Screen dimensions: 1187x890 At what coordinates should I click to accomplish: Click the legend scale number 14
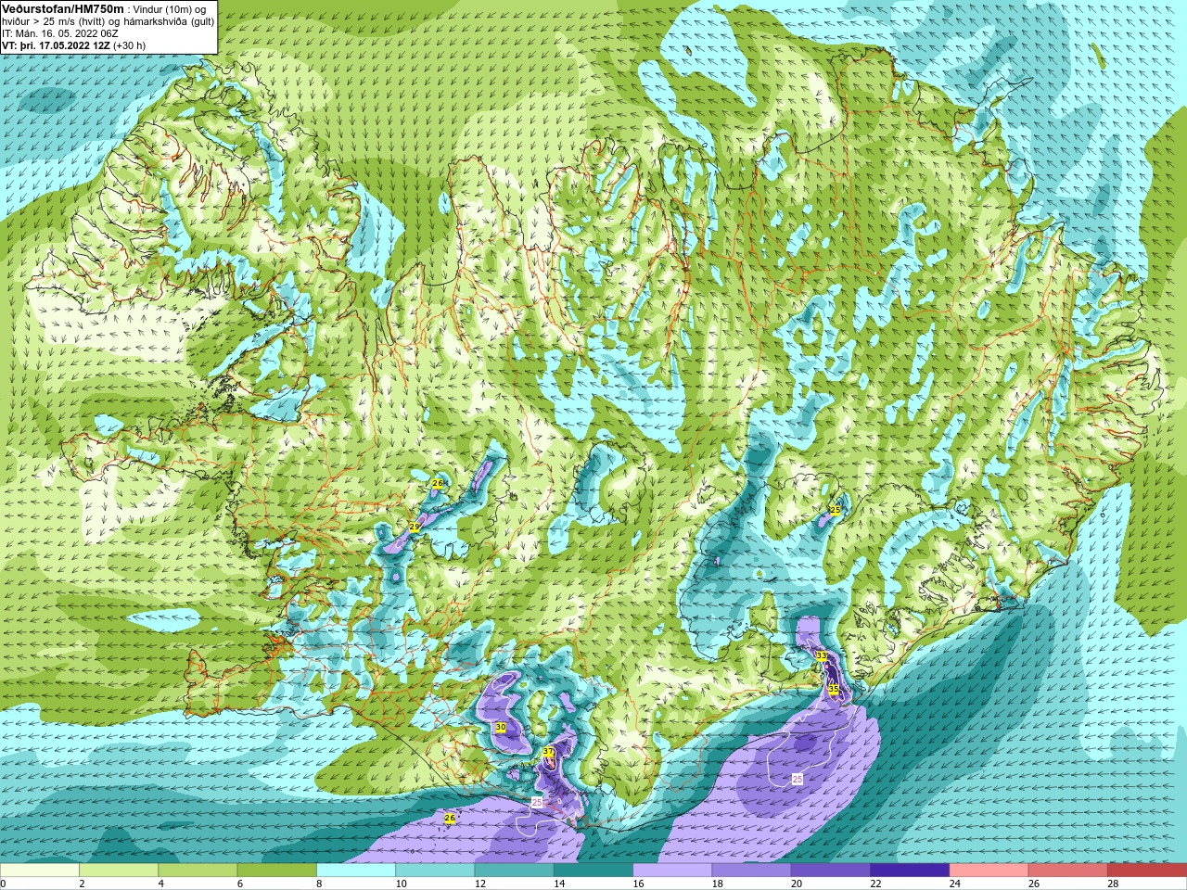pos(559,884)
